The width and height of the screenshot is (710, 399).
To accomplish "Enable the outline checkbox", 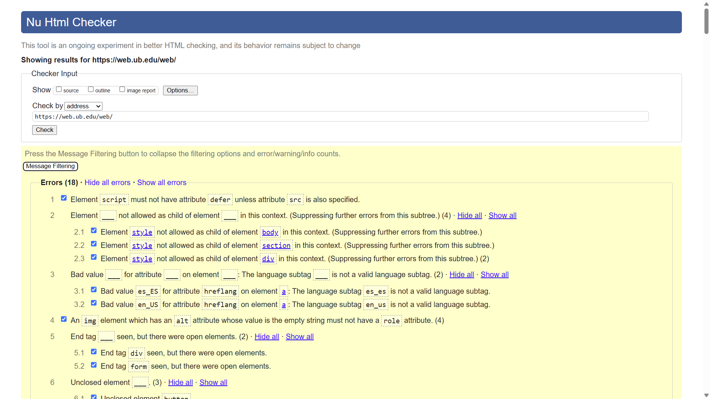I will click(x=91, y=89).
